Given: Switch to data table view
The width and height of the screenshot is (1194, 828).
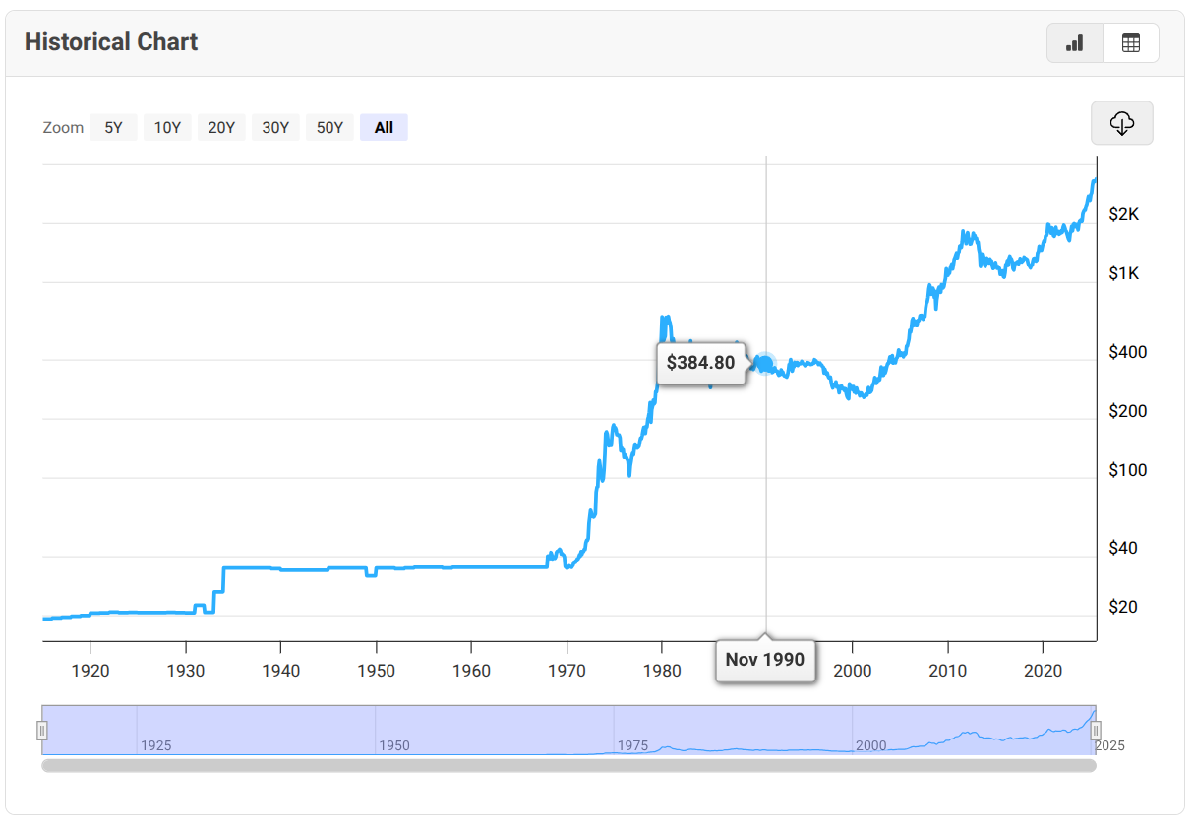Looking at the screenshot, I should click(1130, 43).
